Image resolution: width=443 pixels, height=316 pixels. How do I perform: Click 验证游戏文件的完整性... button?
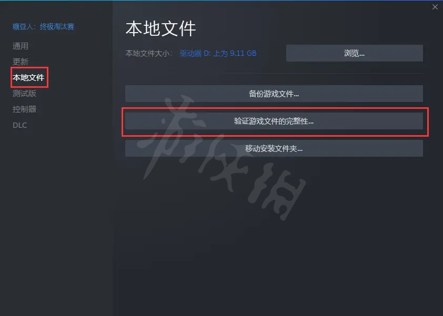(x=274, y=121)
